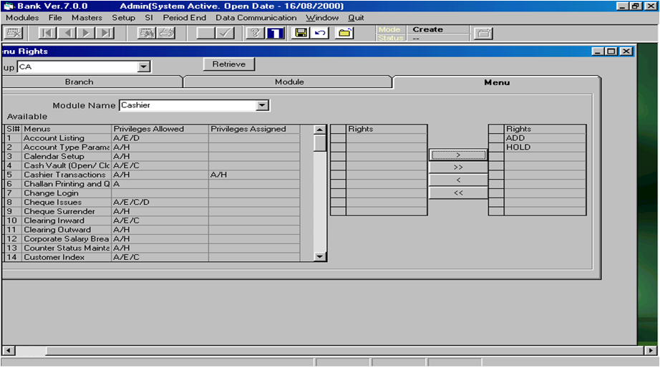Click the first toolbar icon with an X
This screenshot has height=368, width=660.
click(x=14, y=33)
